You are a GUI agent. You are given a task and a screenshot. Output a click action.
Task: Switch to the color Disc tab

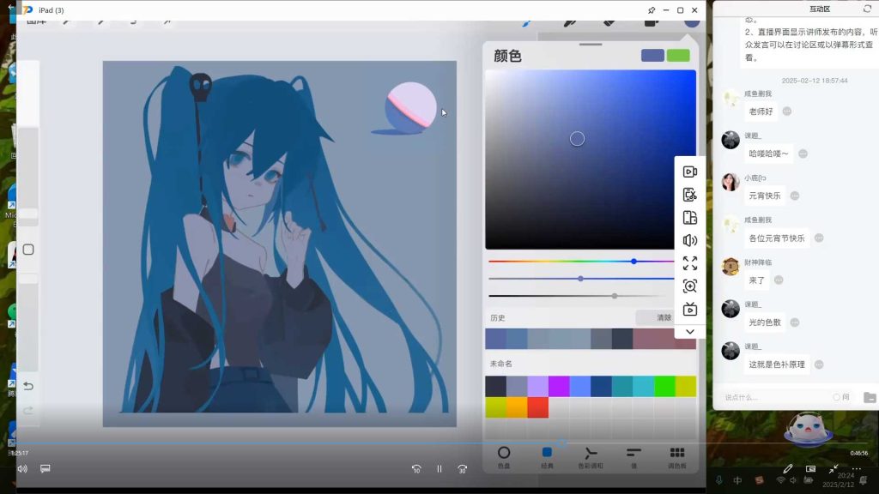pyautogui.click(x=504, y=456)
